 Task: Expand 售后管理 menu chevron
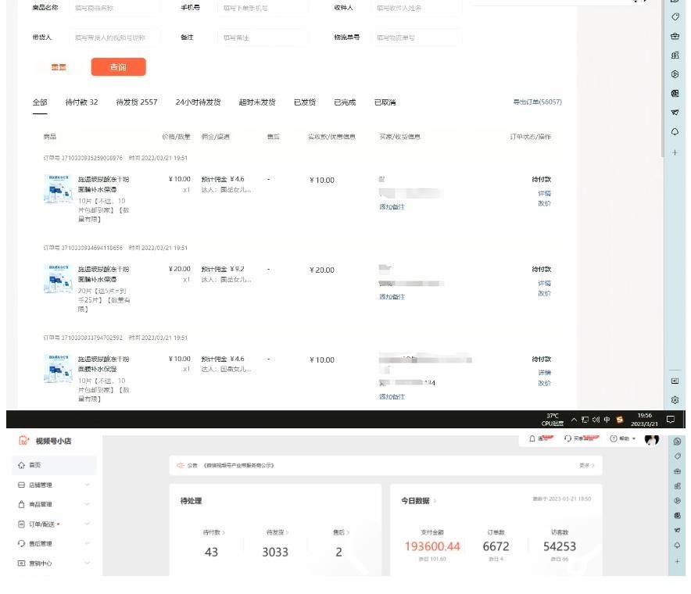(88, 543)
